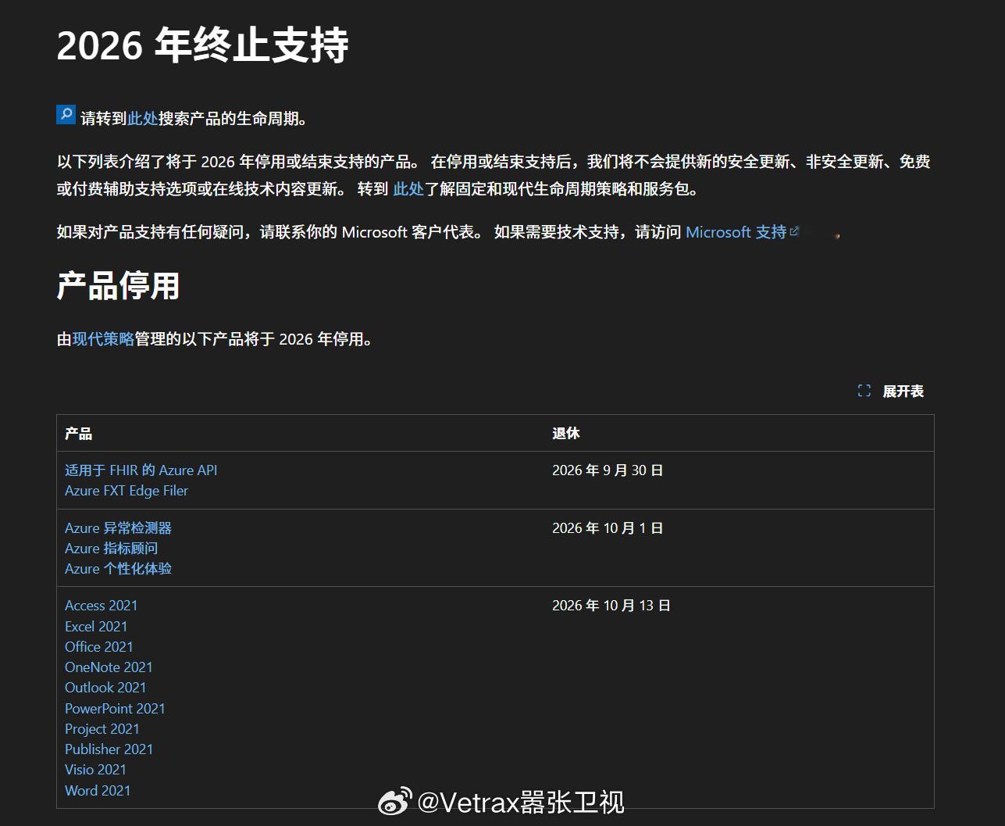The image size is (1005, 826).
Task: Open the 此处 link for searching product lifecycle
Action: click(x=143, y=119)
